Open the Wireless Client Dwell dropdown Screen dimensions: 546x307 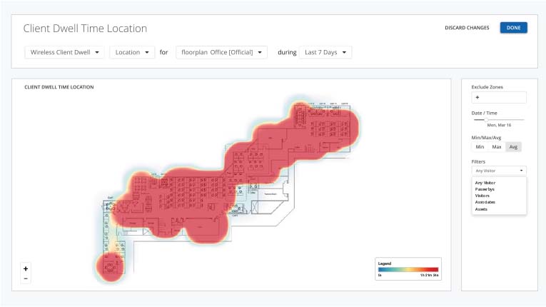[64, 52]
